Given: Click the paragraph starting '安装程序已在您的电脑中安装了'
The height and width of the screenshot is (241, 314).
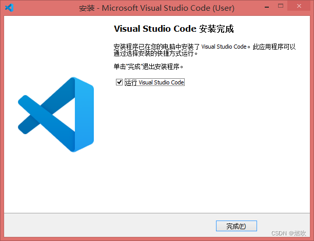Looking at the screenshot, I should coord(205,50).
